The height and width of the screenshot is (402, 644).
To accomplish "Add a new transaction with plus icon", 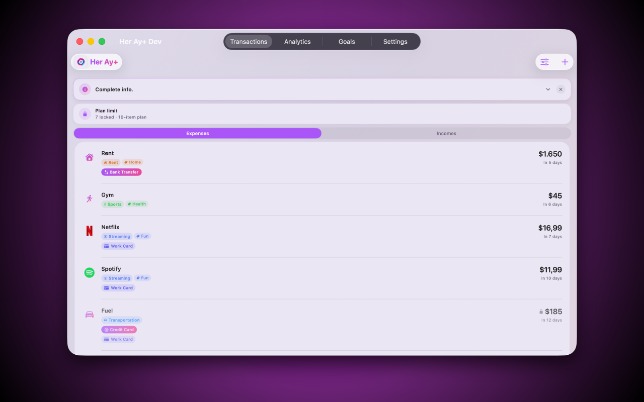I will click(x=565, y=62).
